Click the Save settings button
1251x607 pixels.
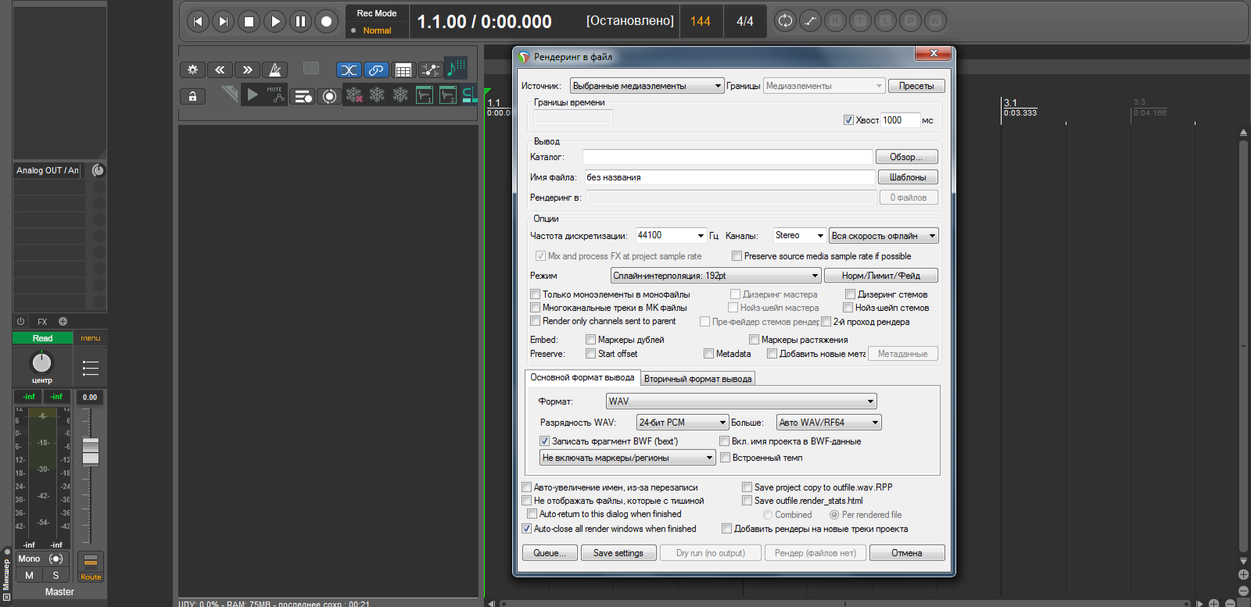pos(618,553)
